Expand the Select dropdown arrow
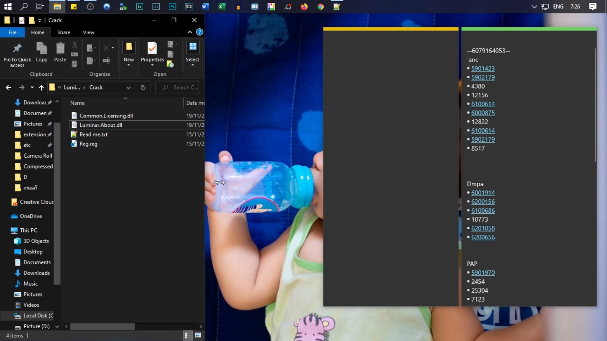607x341 pixels. [193, 65]
